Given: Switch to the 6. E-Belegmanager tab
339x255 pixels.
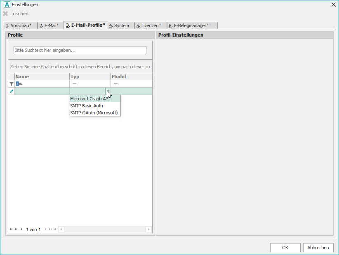Looking at the screenshot, I should pos(192,25).
